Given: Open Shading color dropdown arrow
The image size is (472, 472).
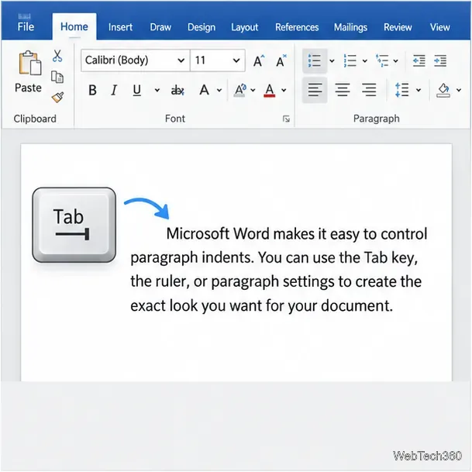Looking at the screenshot, I should click(459, 90).
